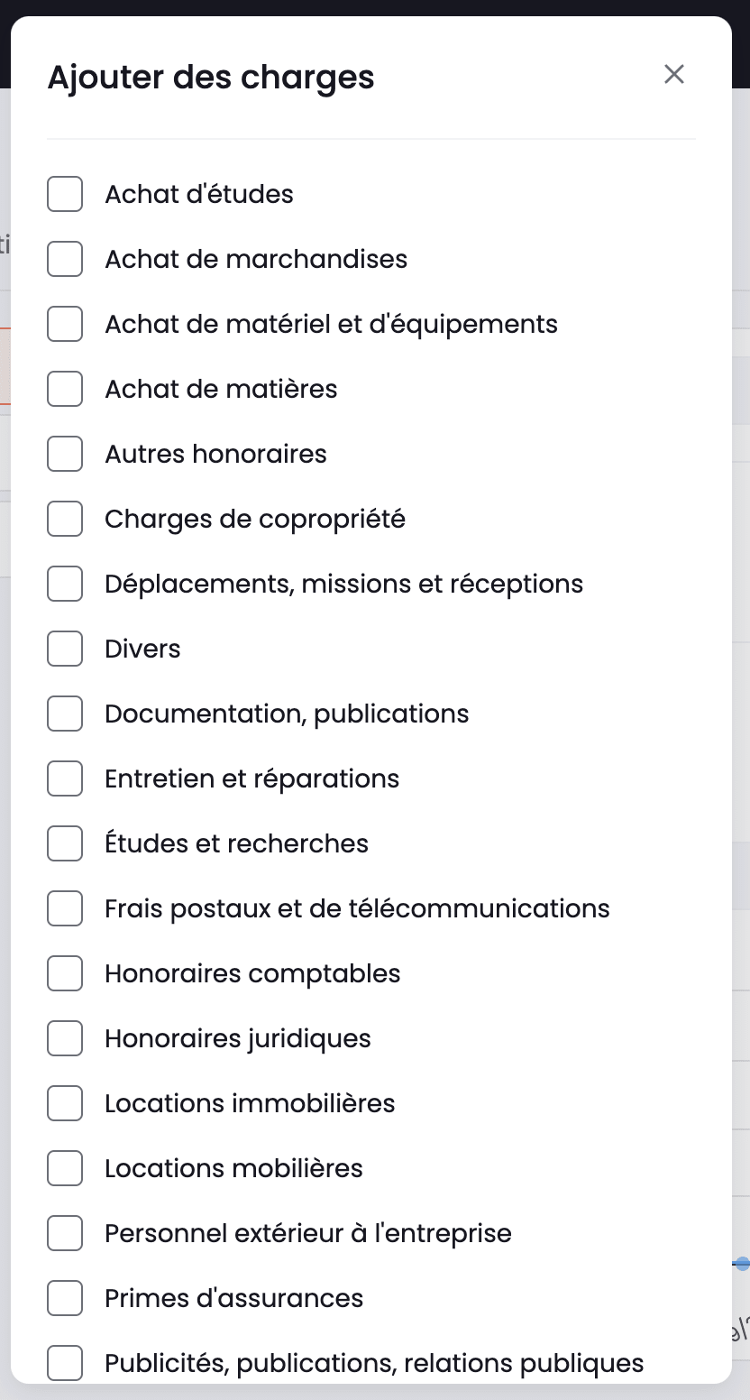The height and width of the screenshot is (1400, 750).
Task: Check the Achat d'études checkbox
Action: [x=65, y=194]
